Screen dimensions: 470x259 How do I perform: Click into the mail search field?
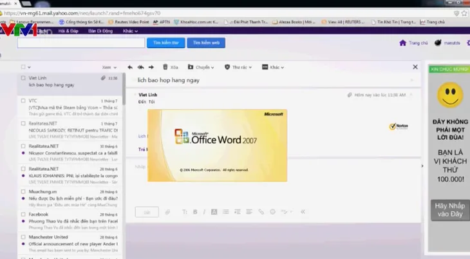pyautogui.click(x=81, y=43)
